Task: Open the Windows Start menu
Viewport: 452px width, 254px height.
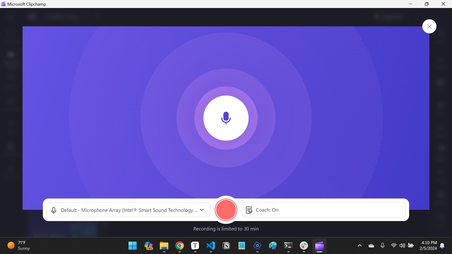Action: (x=133, y=246)
